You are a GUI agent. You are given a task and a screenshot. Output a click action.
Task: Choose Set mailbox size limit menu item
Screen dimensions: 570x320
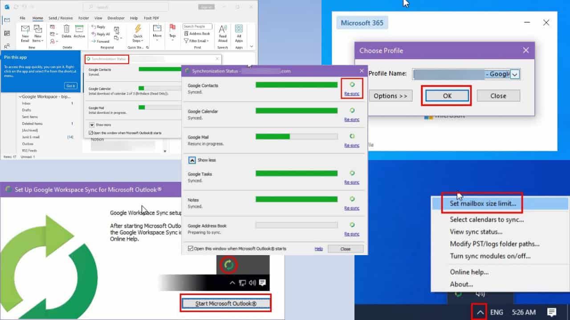click(483, 204)
